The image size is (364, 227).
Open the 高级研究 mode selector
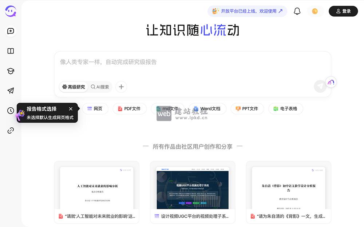point(74,87)
